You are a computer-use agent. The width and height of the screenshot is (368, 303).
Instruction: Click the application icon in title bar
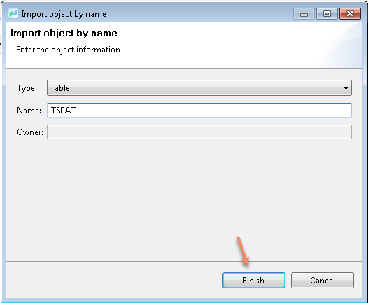[x=13, y=13]
